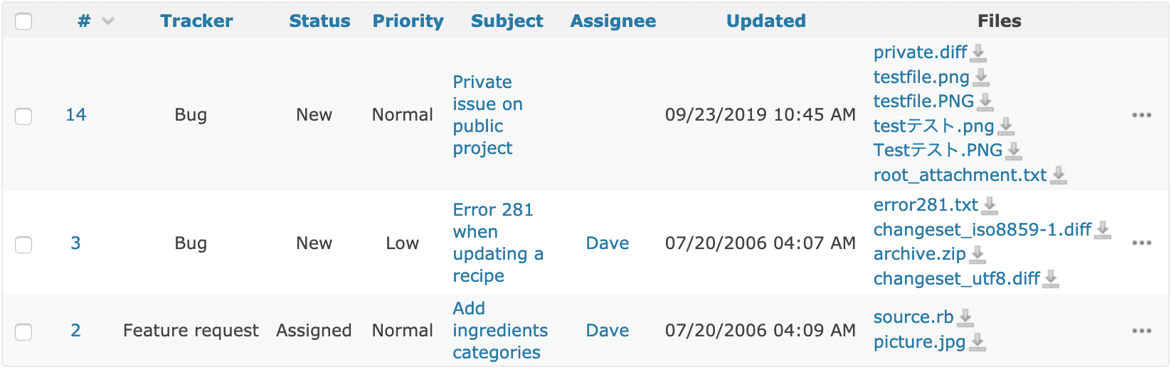Download the private.diff attachment via its icon
The height and width of the screenshot is (374, 1171).
point(979,53)
